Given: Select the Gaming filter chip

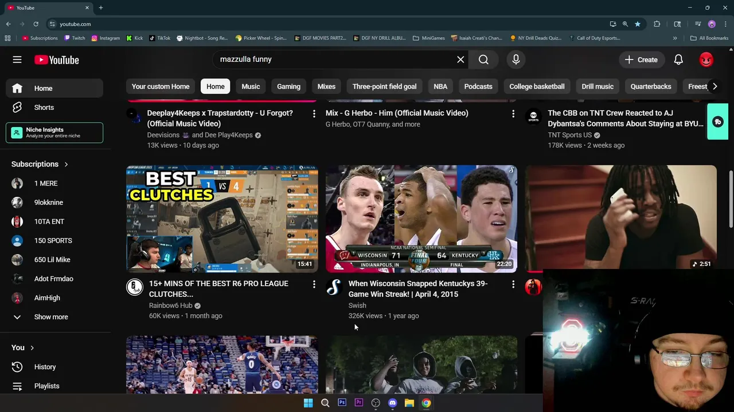Looking at the screenshot, I should click(288, 86).
